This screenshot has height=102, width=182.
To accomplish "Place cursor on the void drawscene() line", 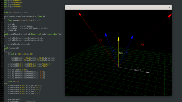I will (x=11, y=48).
